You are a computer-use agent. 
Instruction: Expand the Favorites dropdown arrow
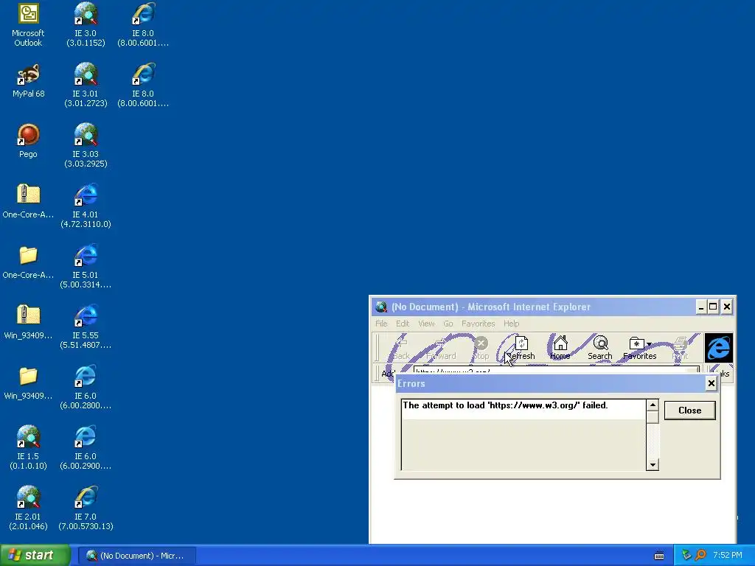(649, 344)
